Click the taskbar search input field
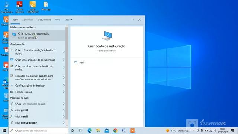This screenshot has width=238, height=134. click(38, 131)
